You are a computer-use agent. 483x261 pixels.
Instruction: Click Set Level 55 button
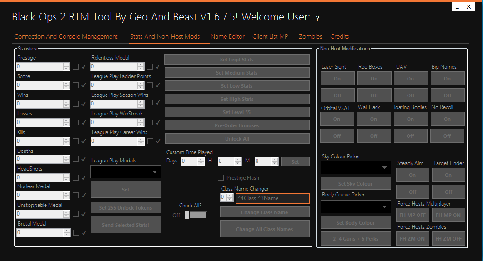tap(237, 112)
